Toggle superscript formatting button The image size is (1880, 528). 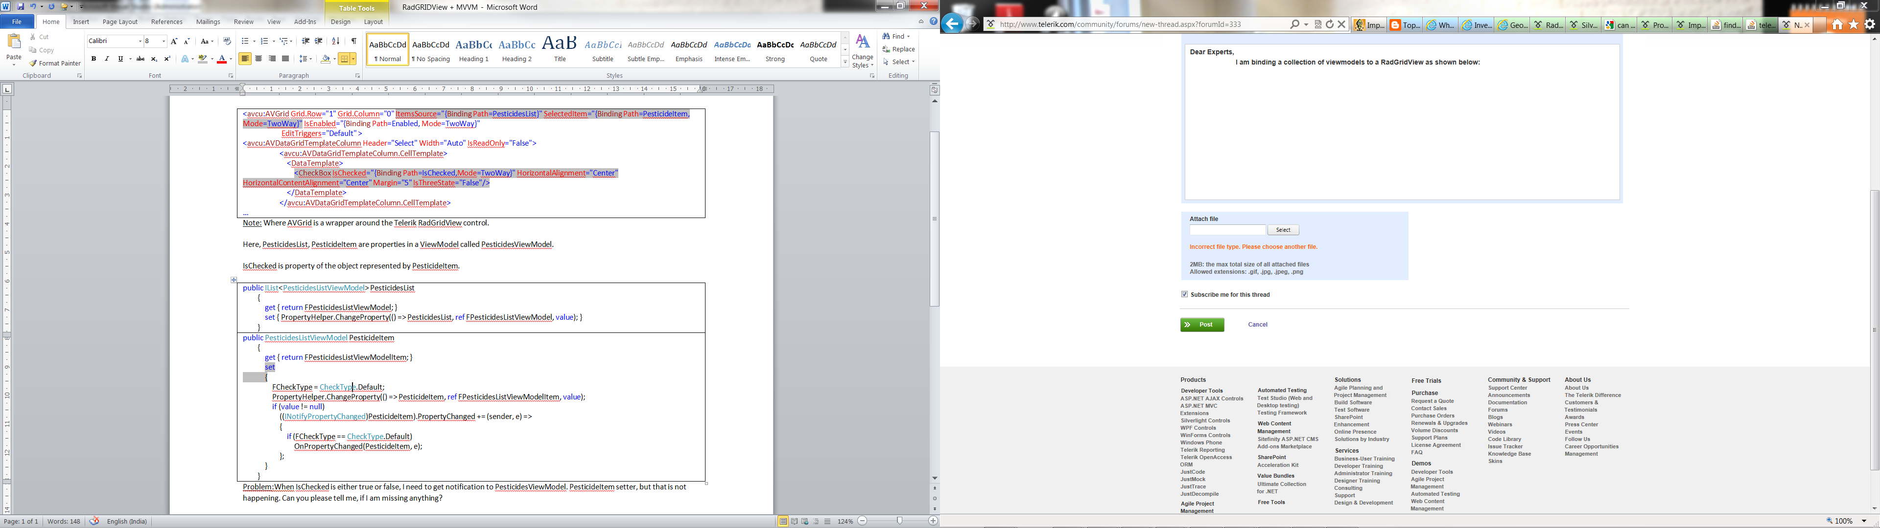(x=167, y=59)
